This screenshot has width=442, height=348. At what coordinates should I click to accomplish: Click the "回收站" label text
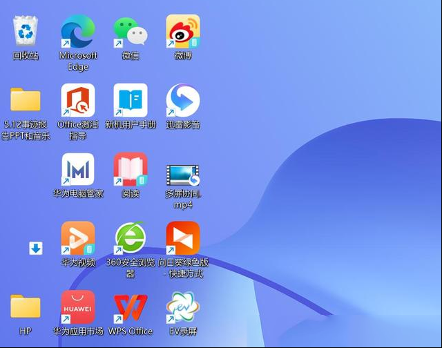click(x=26, y=55)
